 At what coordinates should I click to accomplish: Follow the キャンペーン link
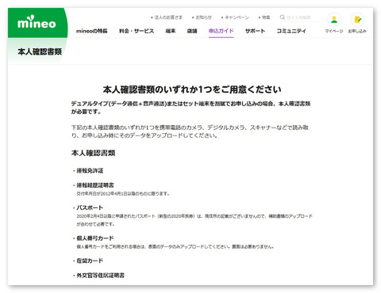[237, 17]
